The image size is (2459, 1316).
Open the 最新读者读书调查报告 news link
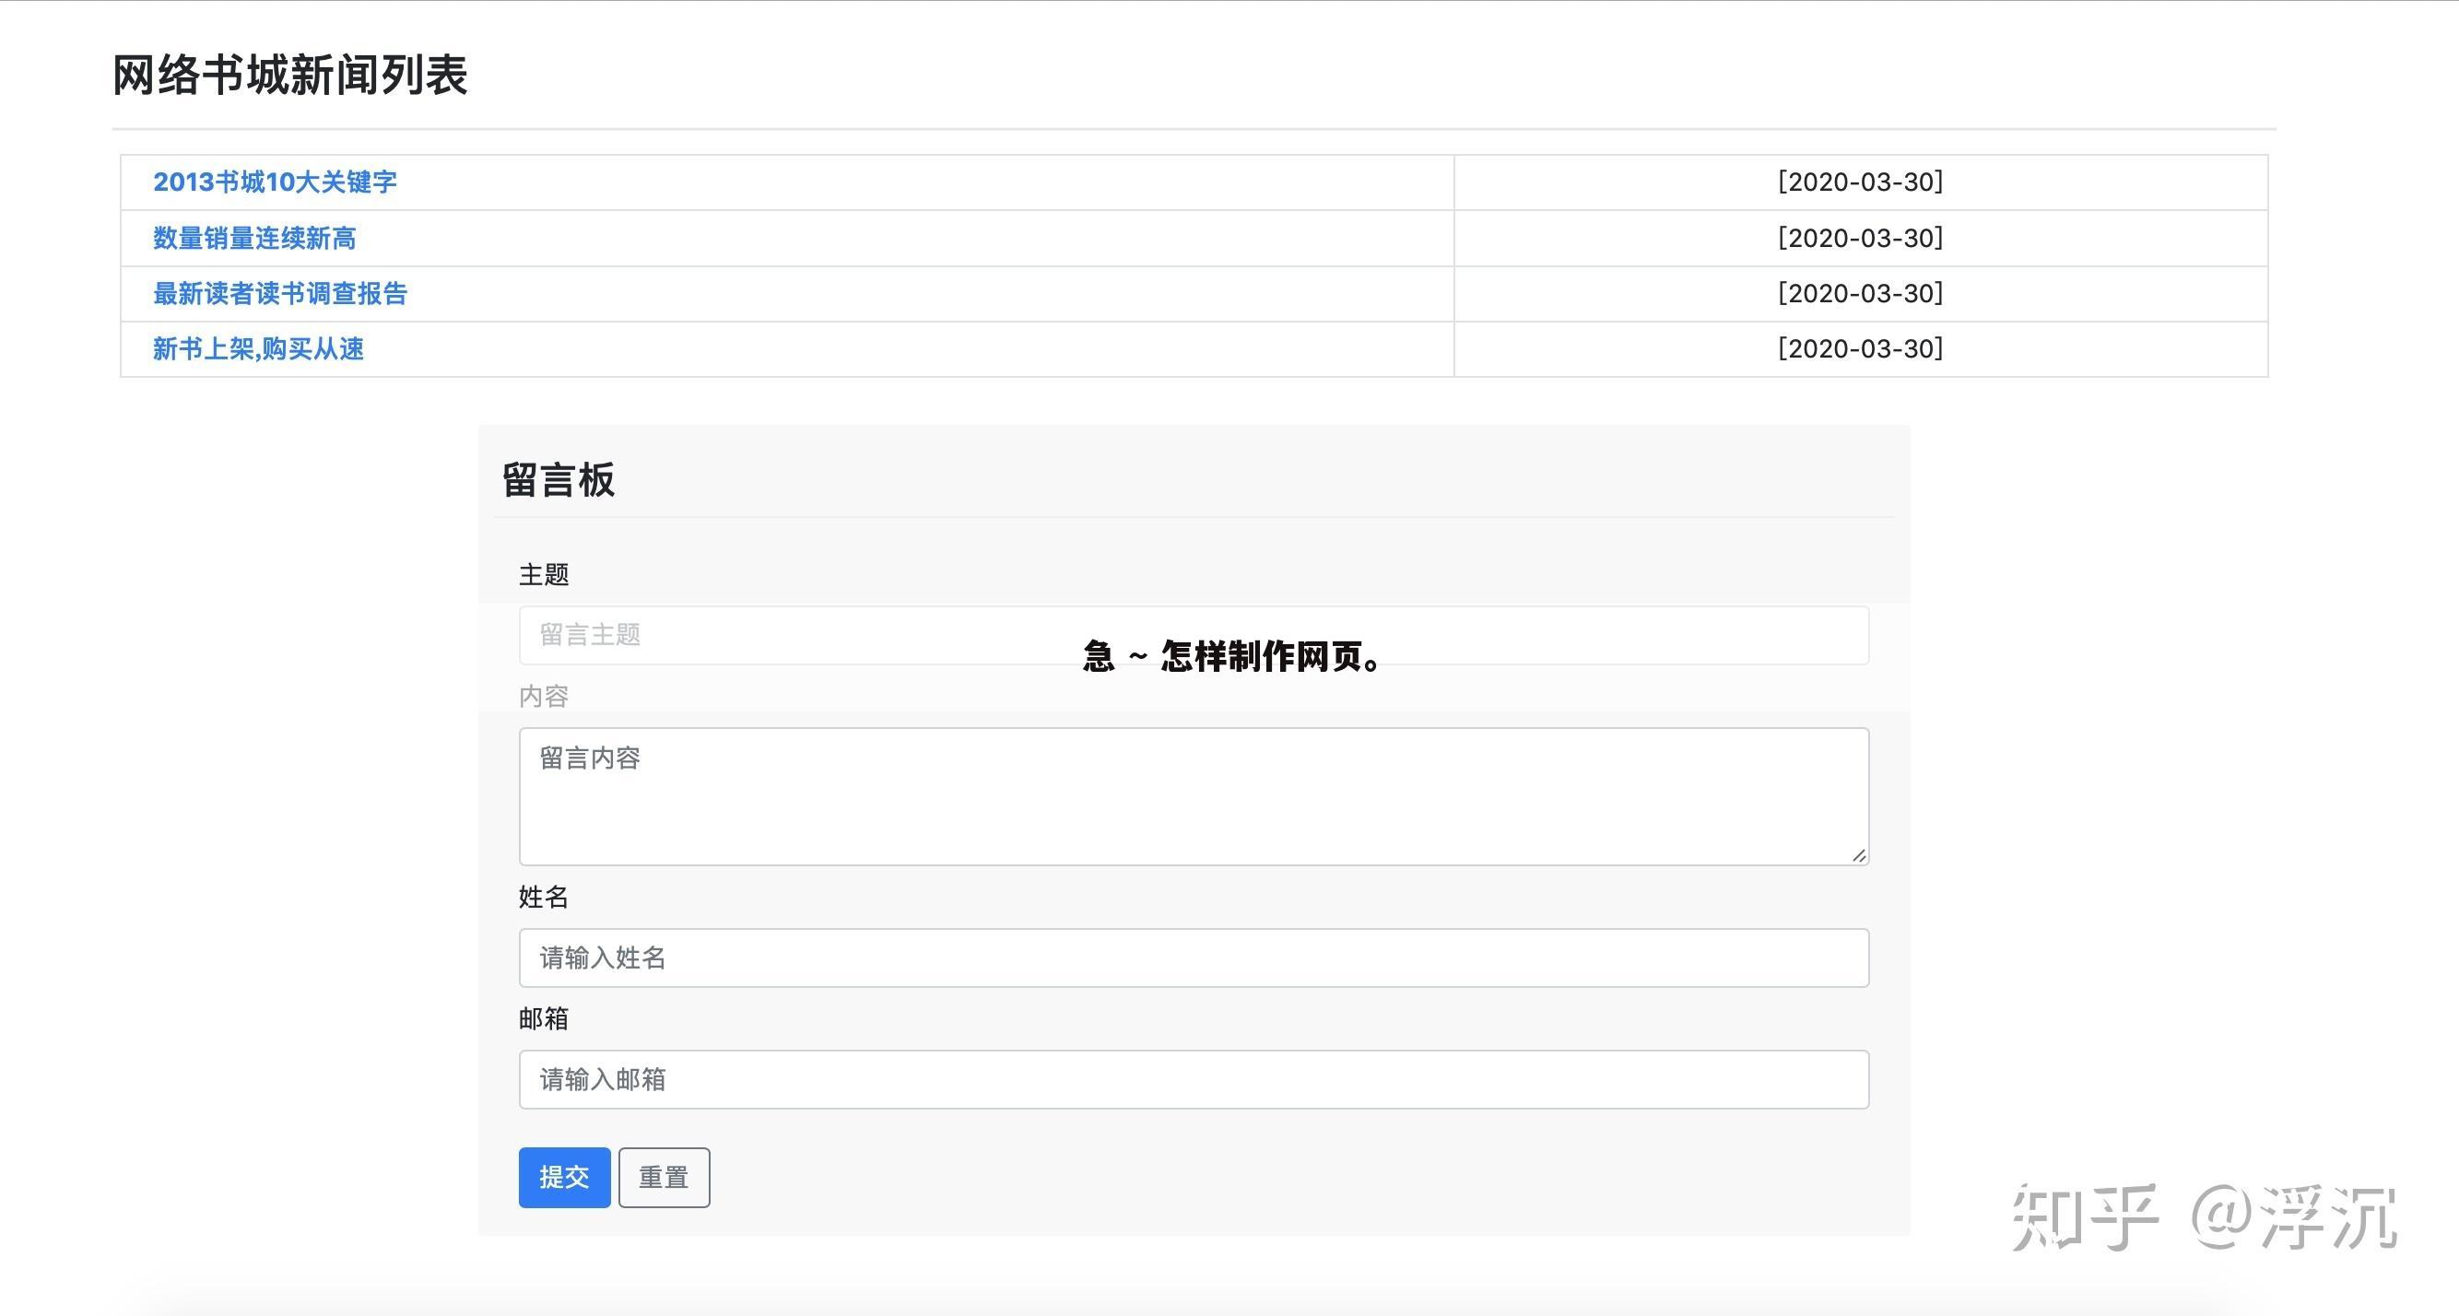(280, 293)
